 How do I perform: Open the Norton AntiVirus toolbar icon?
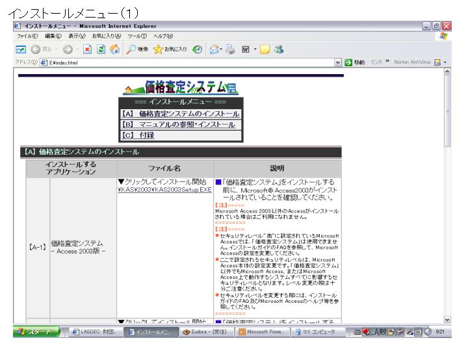coord(437,62)
